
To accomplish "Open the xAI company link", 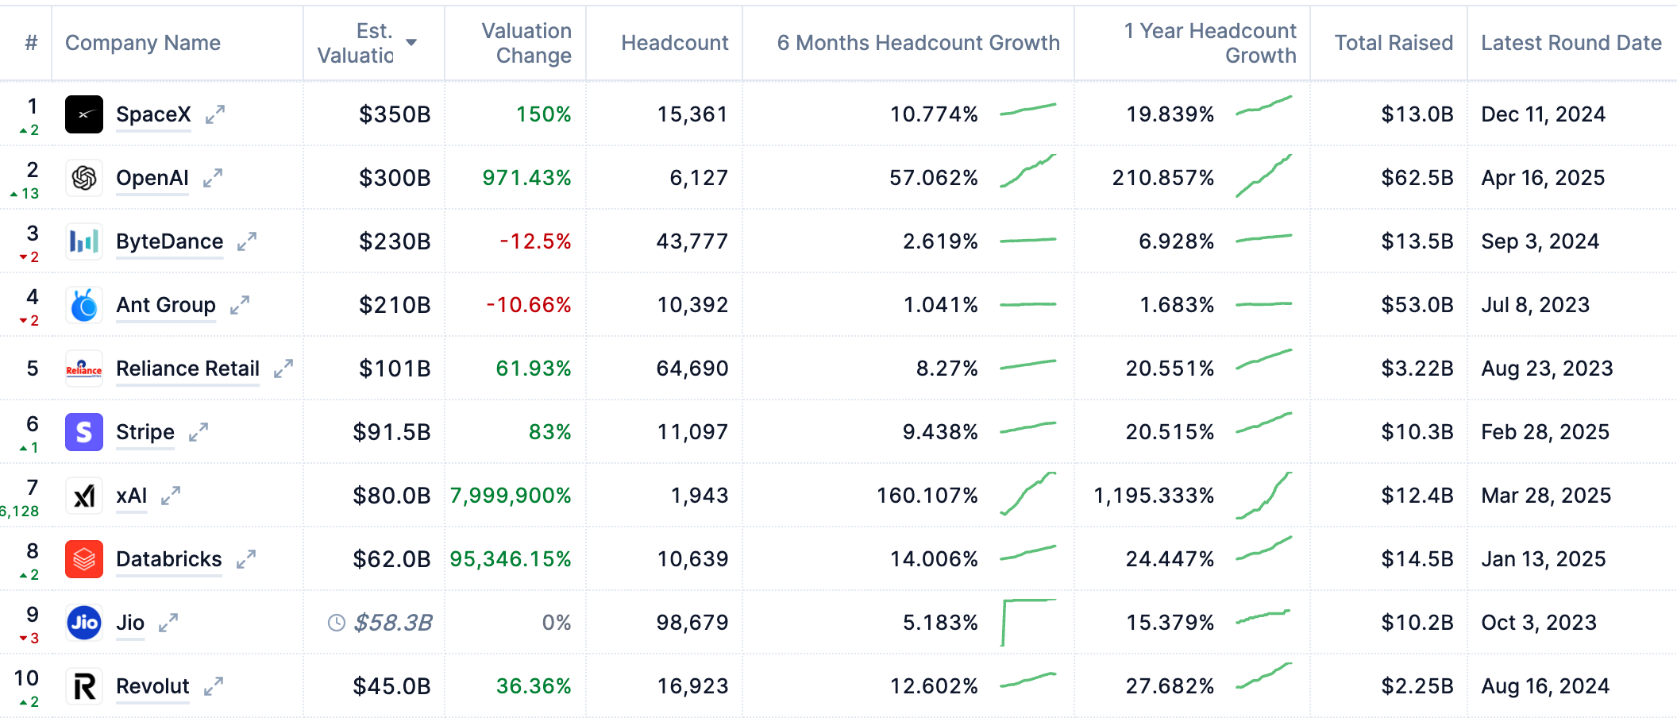I will tap(131, 496).
